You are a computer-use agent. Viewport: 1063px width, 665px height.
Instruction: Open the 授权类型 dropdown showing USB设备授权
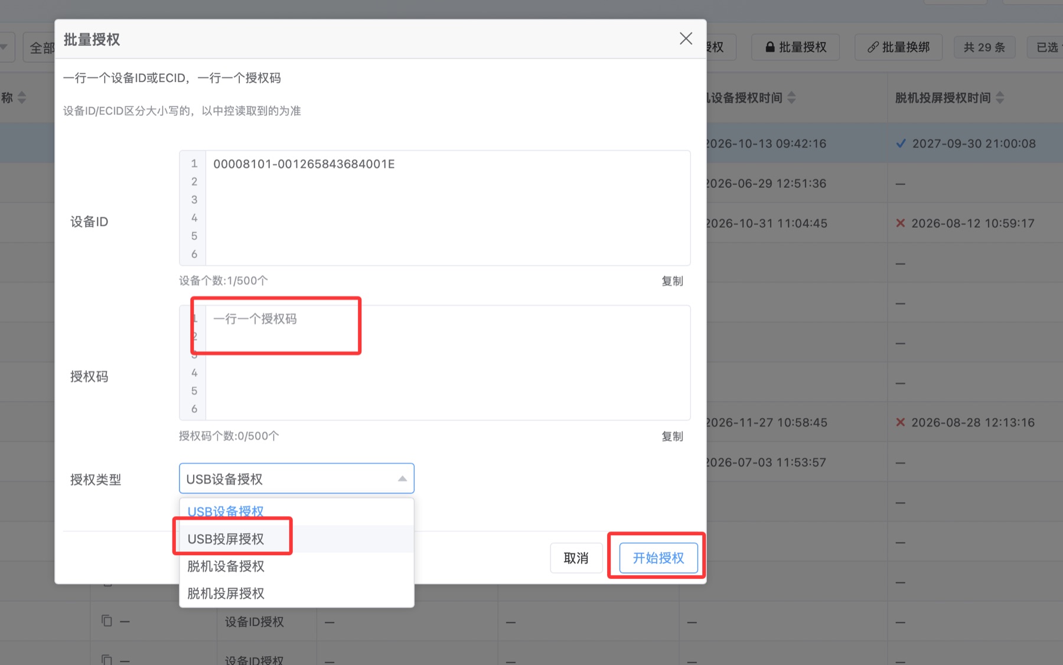296,478
